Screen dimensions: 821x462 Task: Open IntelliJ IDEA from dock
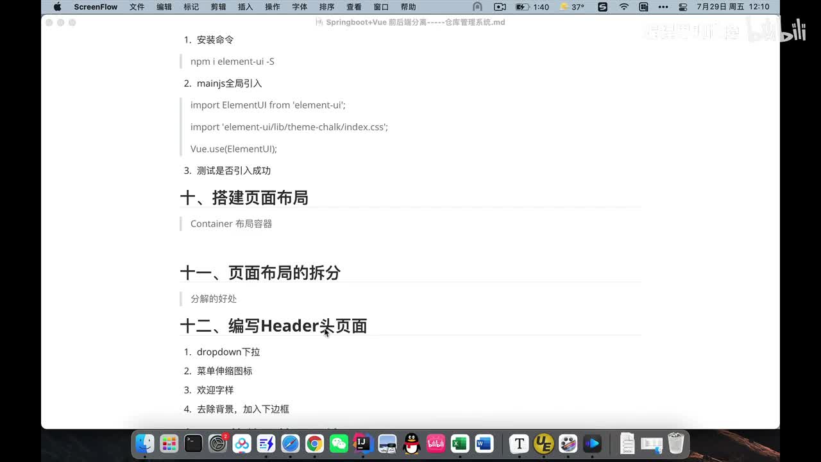click(x=363, y=443)
